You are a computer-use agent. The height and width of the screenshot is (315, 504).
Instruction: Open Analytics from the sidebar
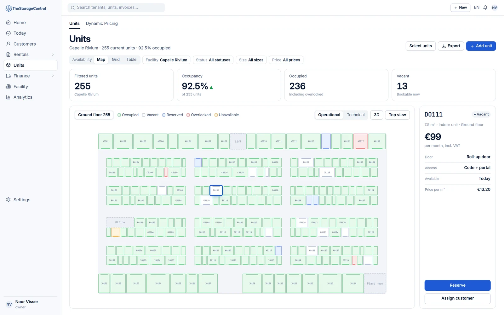point(30,97)
